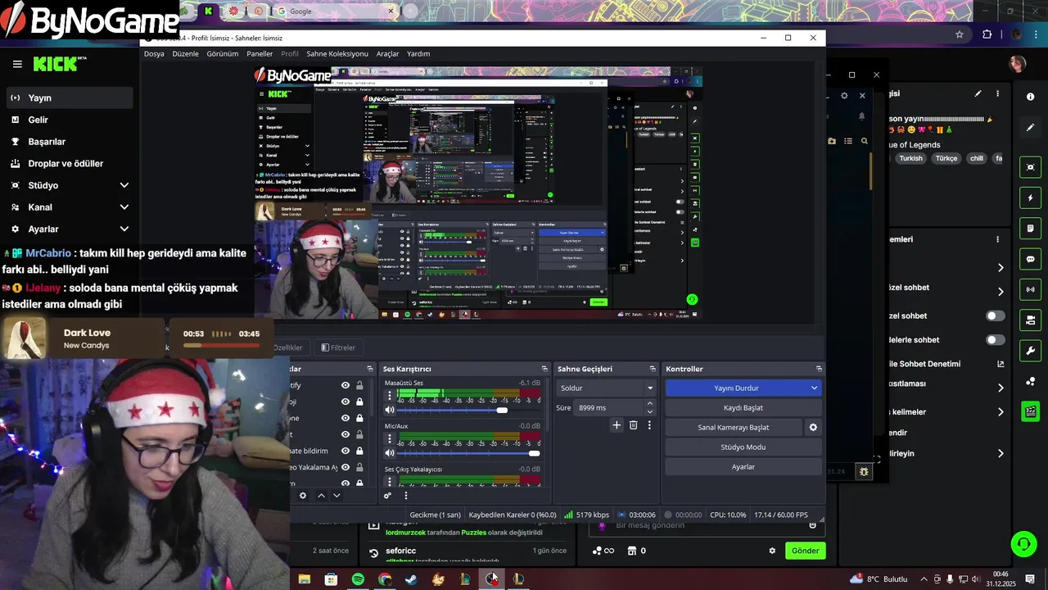This screenshot has height=590, width=1048.
Task: Open the Kick hamburger menu
Action: (17, 64)
